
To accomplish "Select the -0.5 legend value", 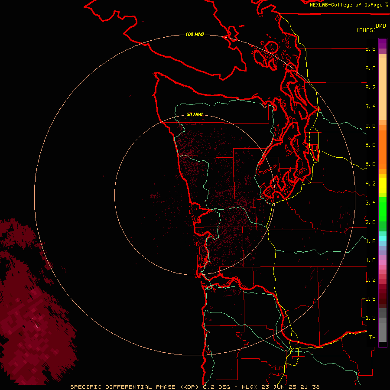I will 369,299.
